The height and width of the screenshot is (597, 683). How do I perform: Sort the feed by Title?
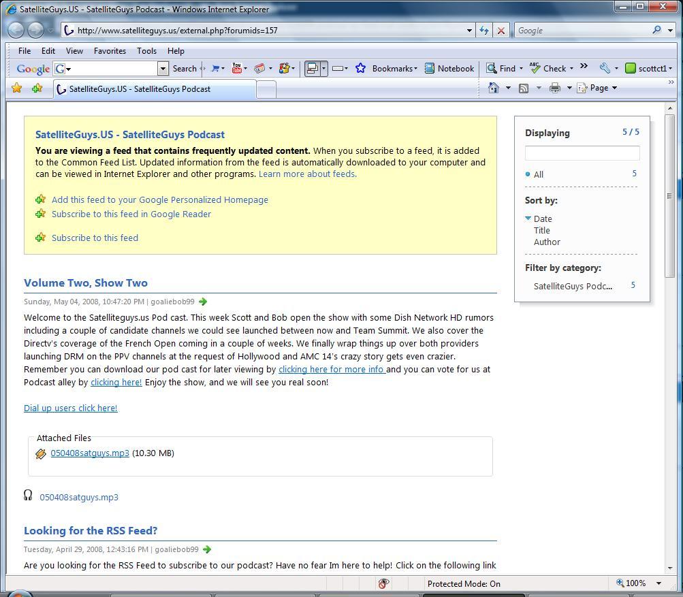pyautogui.click(x=542, y=230)
